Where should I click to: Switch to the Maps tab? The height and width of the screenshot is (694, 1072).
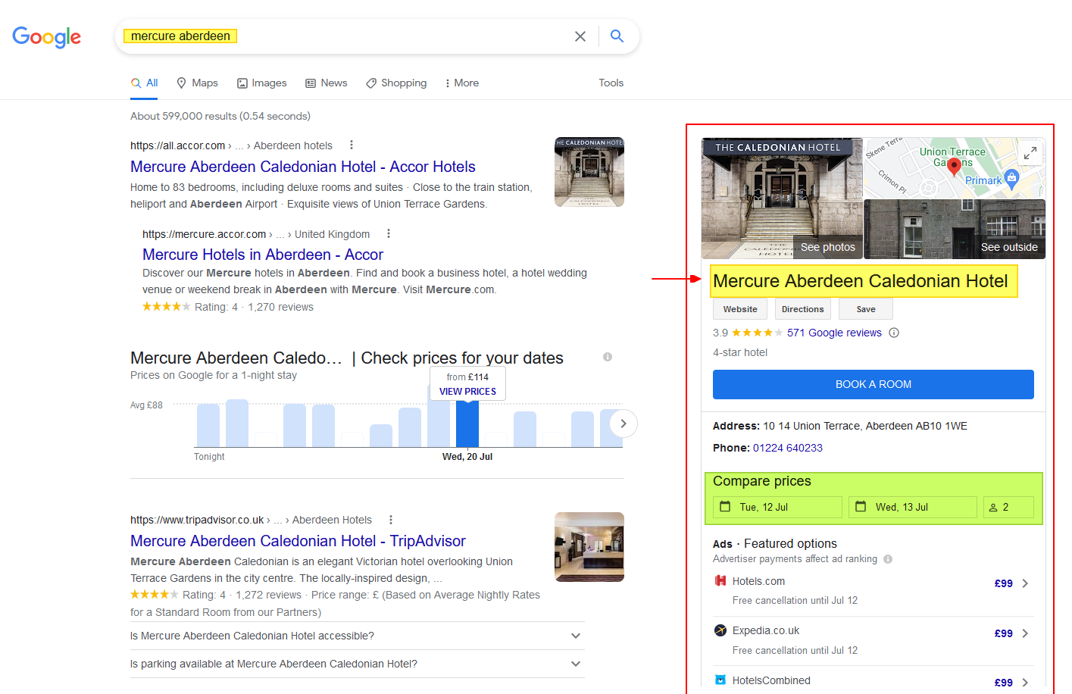197,83
